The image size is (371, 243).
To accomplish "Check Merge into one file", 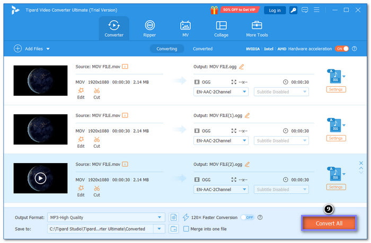I will pos(186,229).
